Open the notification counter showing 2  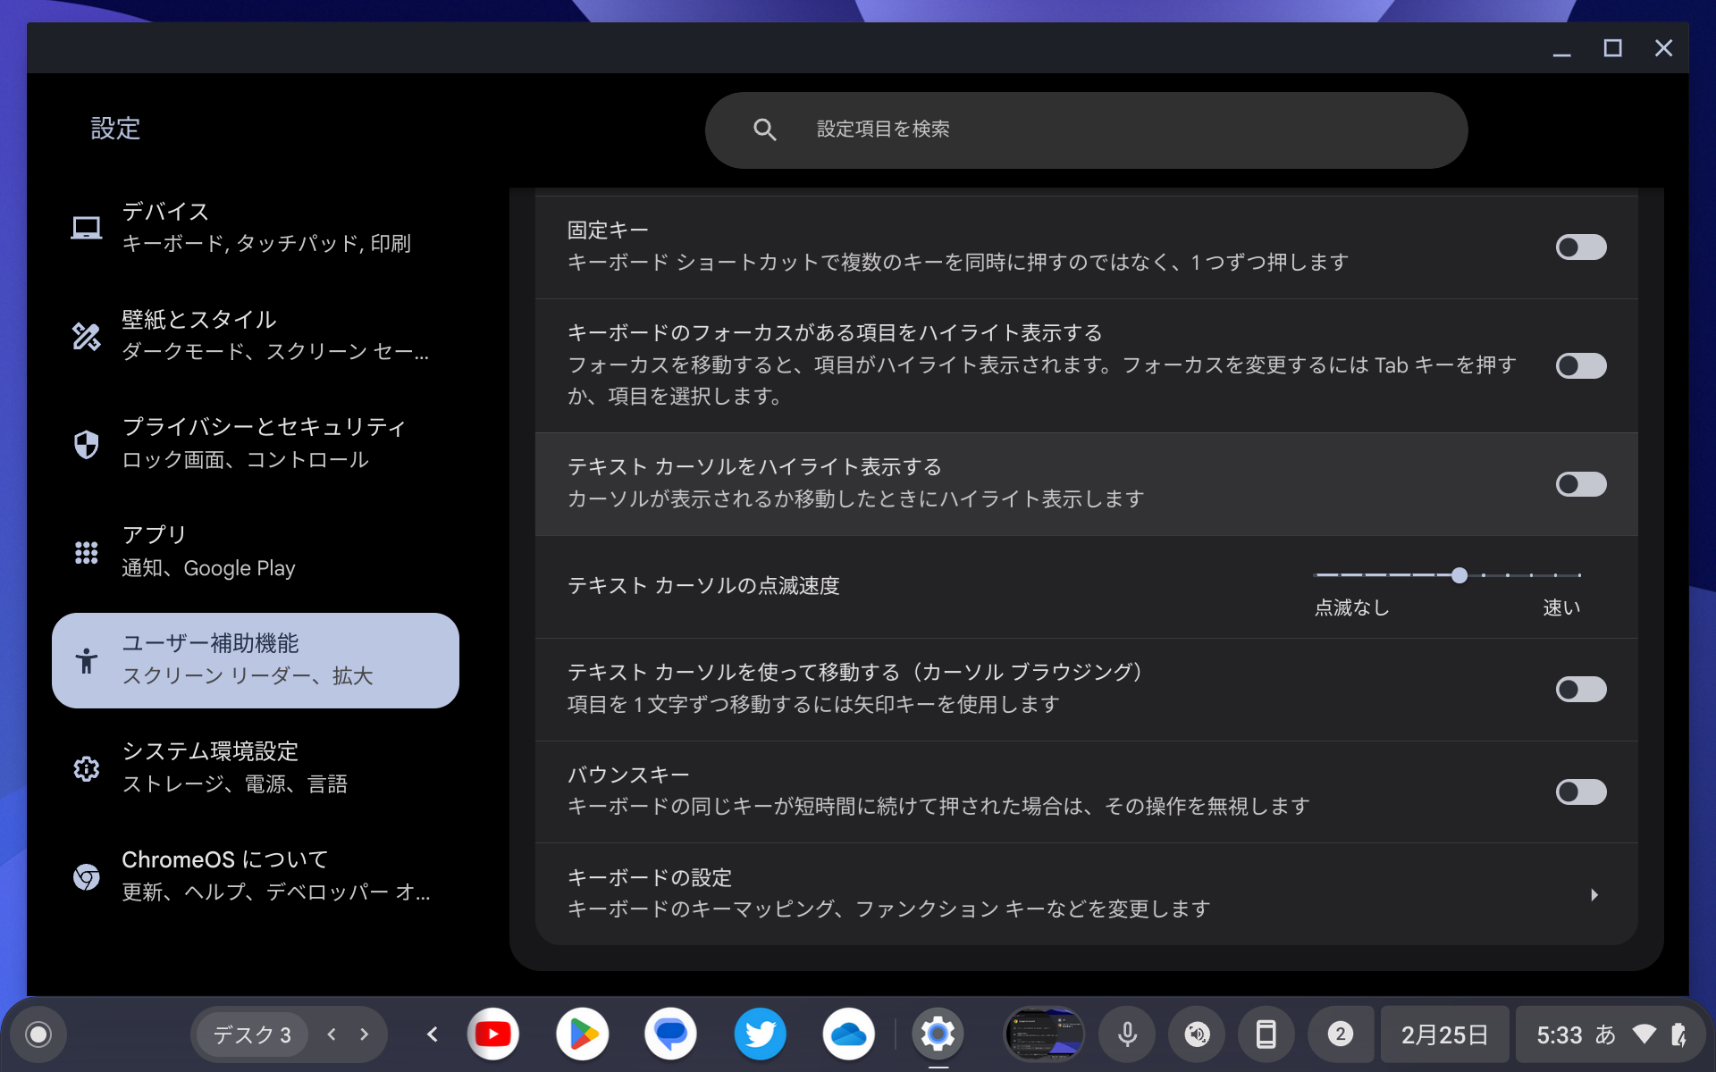click(x=1340, y=1034)
